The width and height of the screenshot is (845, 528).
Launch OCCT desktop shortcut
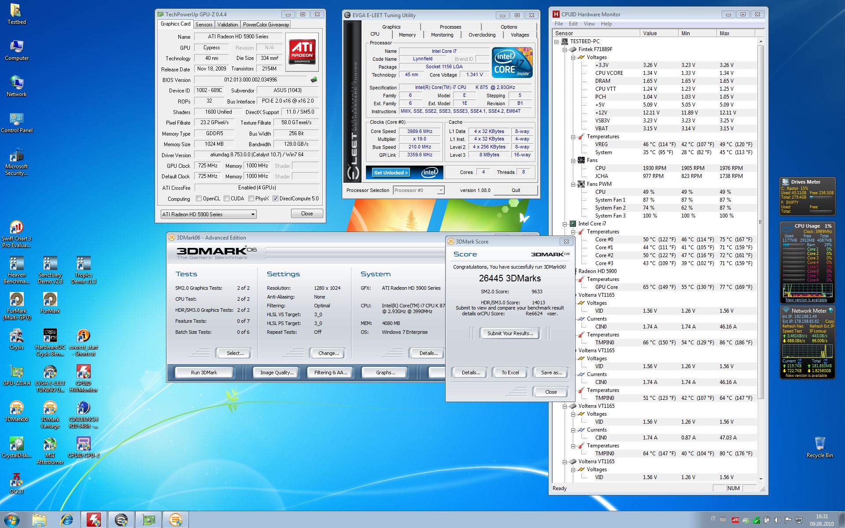[x=16, y=484]
